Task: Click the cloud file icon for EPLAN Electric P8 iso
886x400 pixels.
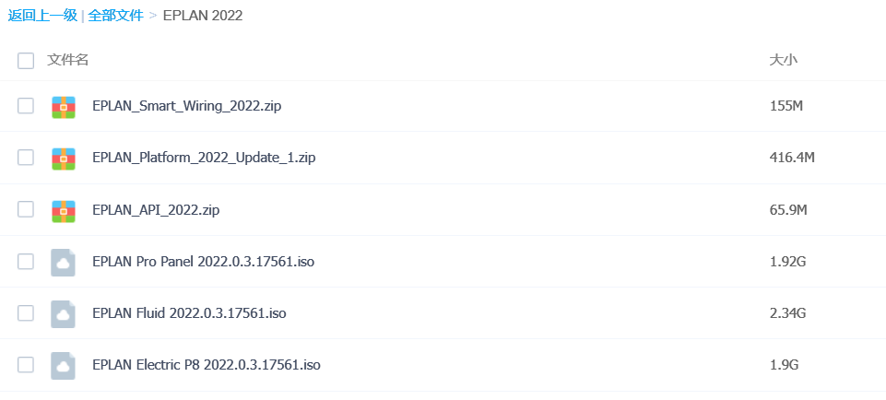Action: point(63,365)
